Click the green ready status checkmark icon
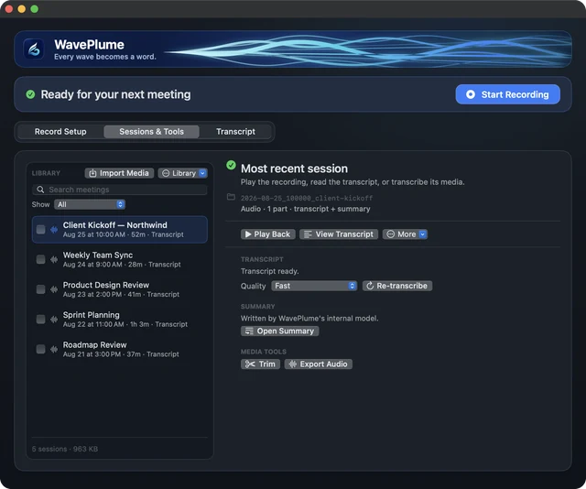 [30, 94]
